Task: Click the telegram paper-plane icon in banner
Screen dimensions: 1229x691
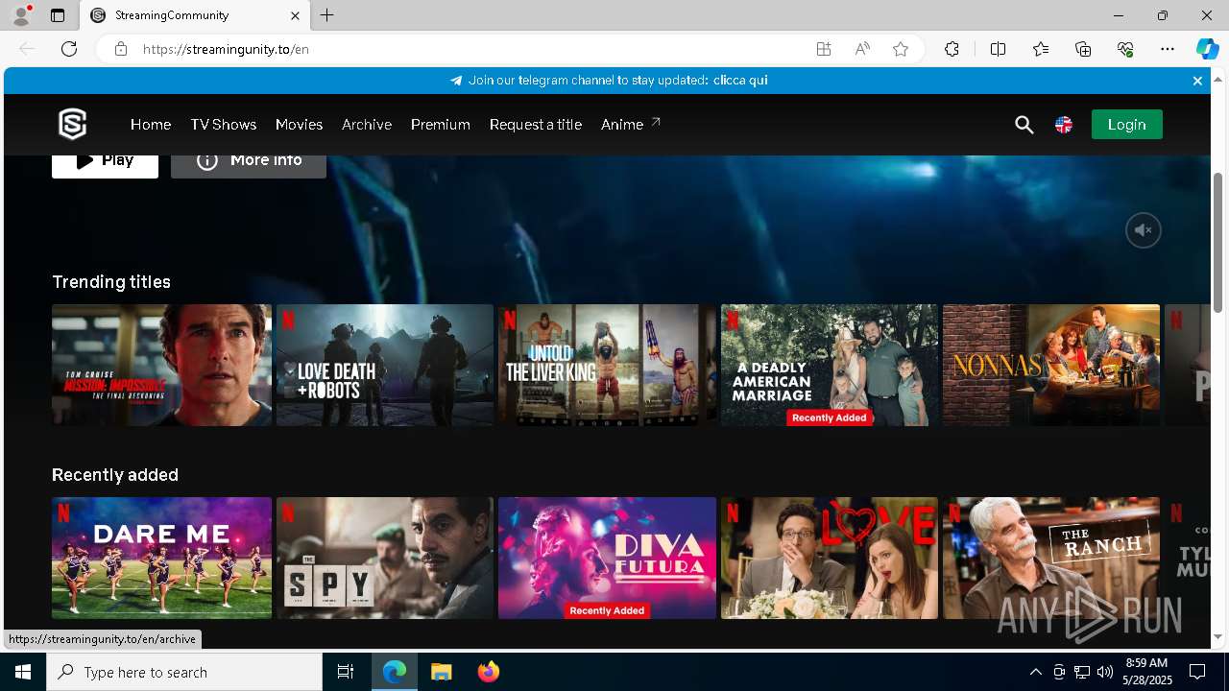Action: point(456,81)
